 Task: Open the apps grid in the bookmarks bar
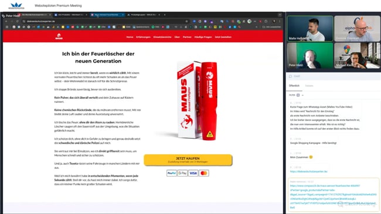coord(7,27)
